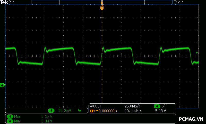Click the 5.13 V trigger level readout
206x124 pixels.
[x=160, y=111]
